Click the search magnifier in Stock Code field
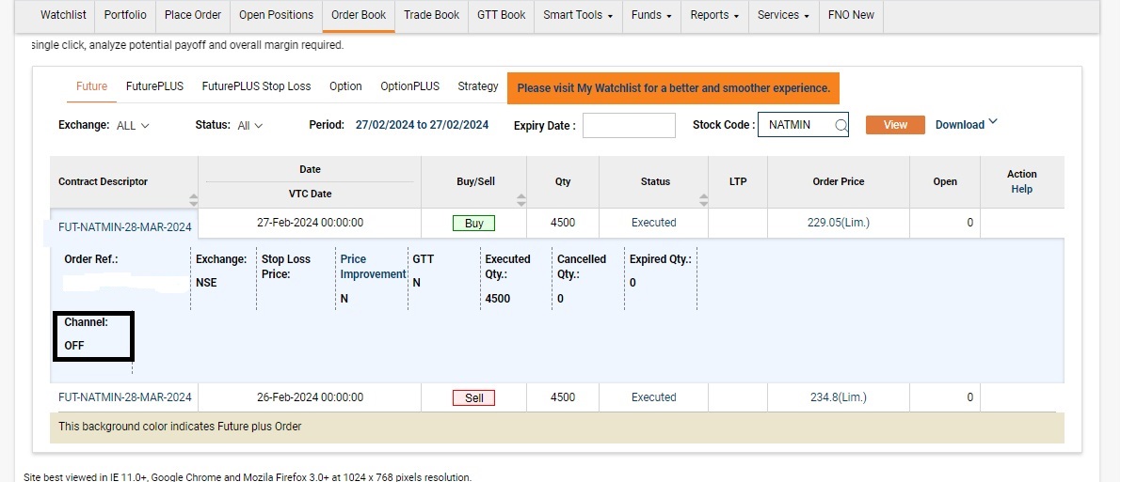The width and height of the screenshot is (1121, 482). point(841,125)
